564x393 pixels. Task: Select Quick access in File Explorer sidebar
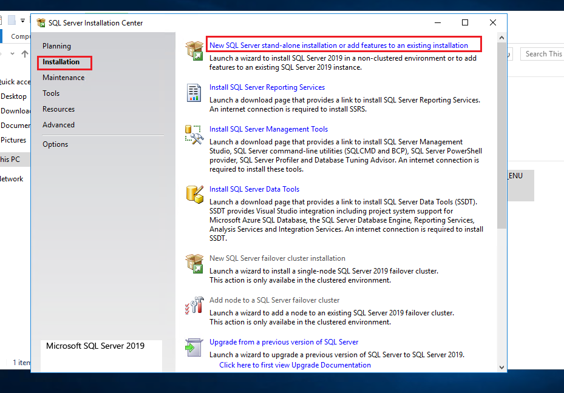tap(15, 82)
